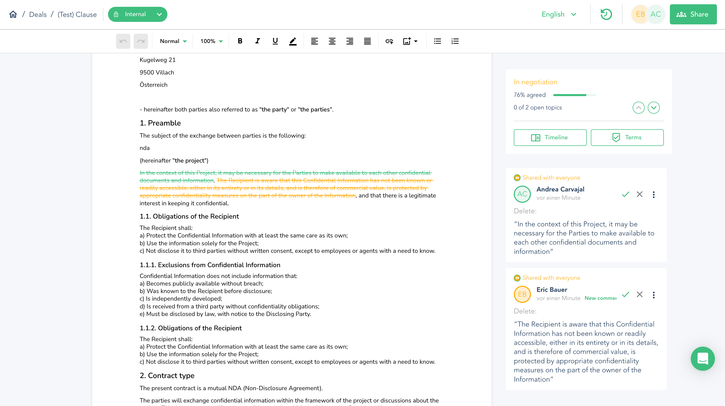
Task: Apply bold formatting
Action: (240, 41)
